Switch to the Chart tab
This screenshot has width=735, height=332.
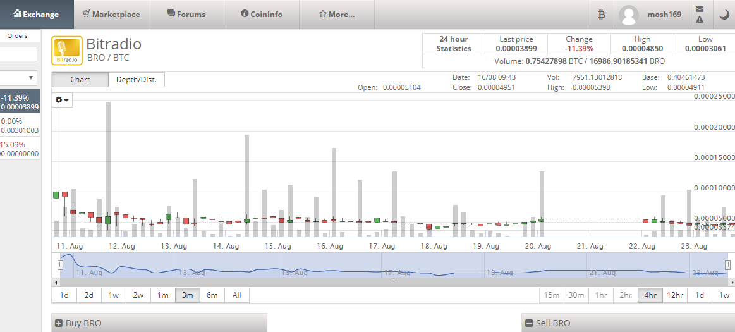[x=80, y=80]
